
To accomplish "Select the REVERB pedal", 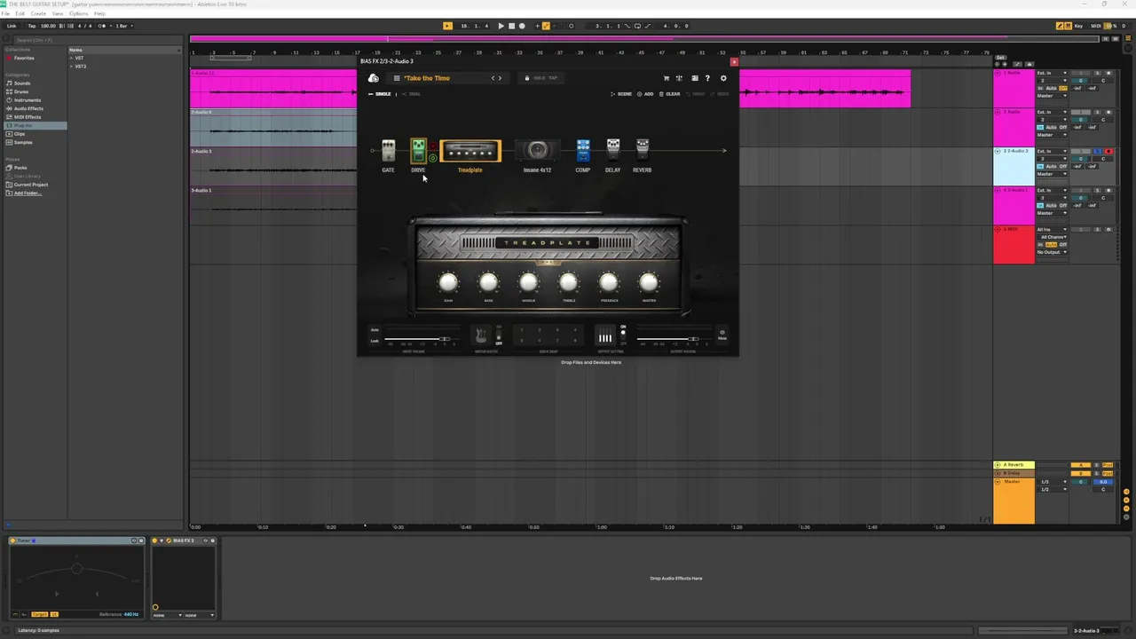I will pyautogui.click(x=643, y=149).
